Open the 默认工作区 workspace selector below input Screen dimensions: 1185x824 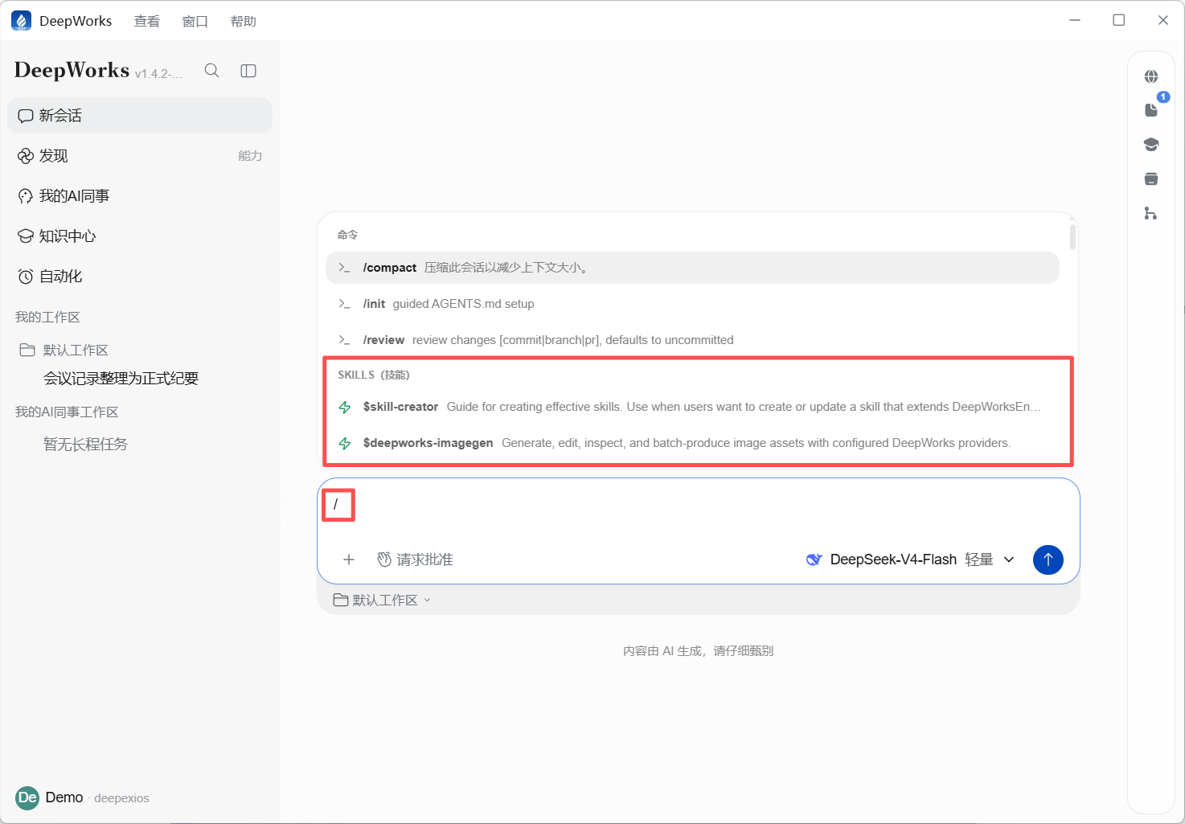pos(382,601)
